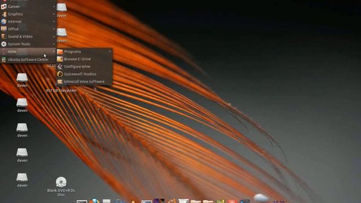
Task: Click the weather cloud icon in the panel
Action: [261, 198]
